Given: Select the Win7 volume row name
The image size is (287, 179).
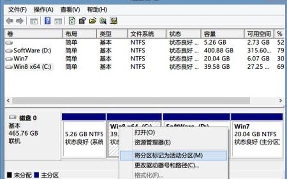Looking at the screenshot, I should pyautogui.click(x=21, y=59).
